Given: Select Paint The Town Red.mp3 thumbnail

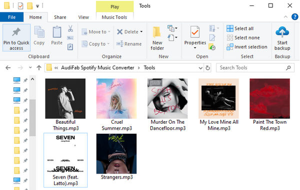Looking at the screenshot, I should click(270, 98).
